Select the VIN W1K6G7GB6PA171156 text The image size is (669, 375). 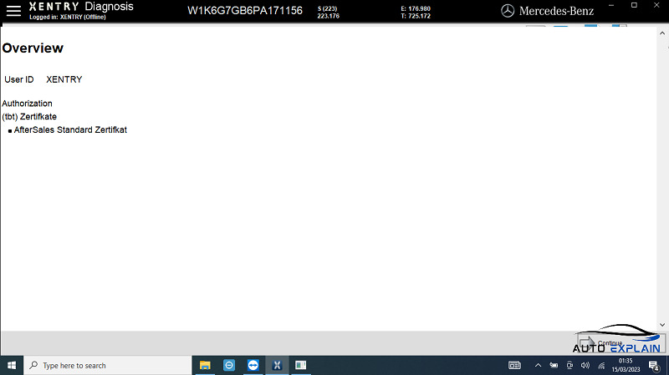(245, 11)
